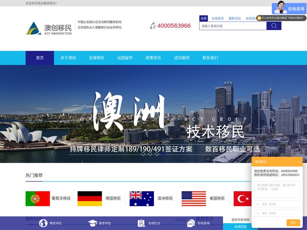Click the 葡萄牙移民 link
Image resolution: width=307 pixels, height=230 pixels.
tap(61, 198)
